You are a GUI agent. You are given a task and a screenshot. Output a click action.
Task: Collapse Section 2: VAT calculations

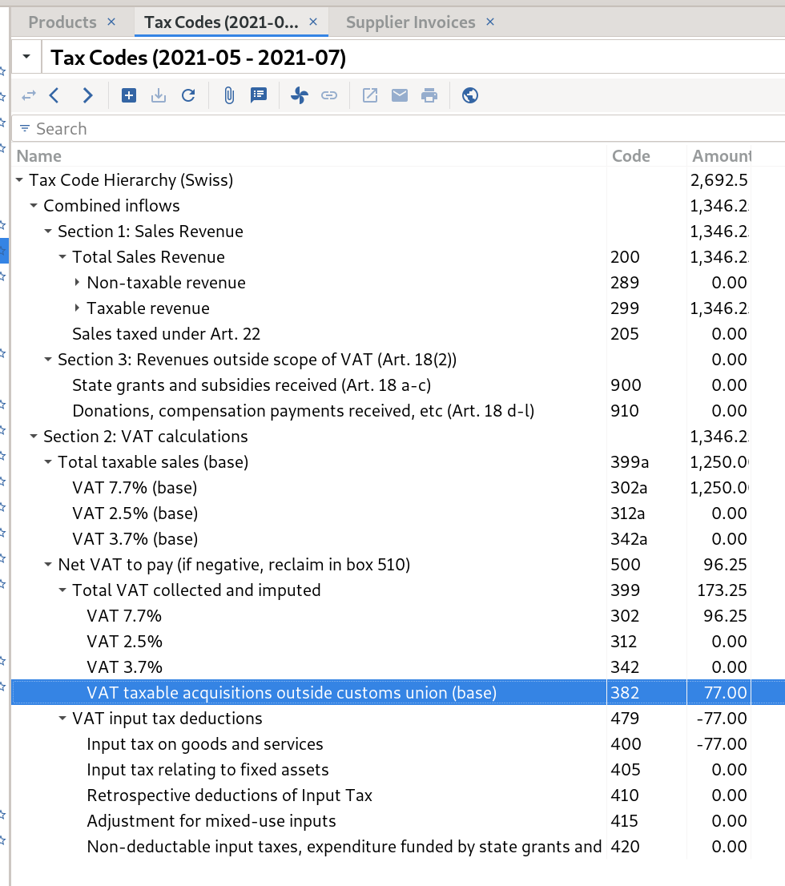[x=34, y=437]
